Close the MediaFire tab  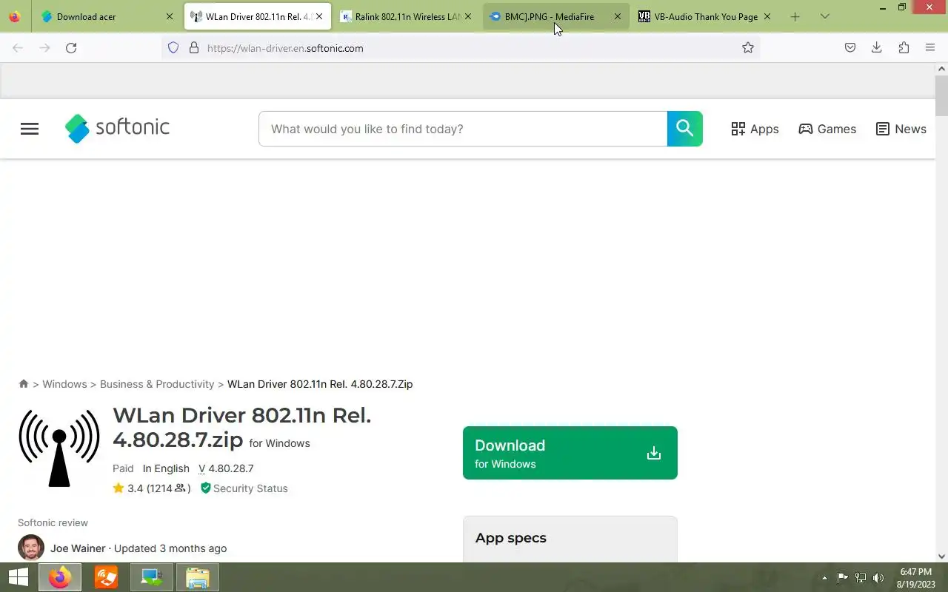point(617,16)
